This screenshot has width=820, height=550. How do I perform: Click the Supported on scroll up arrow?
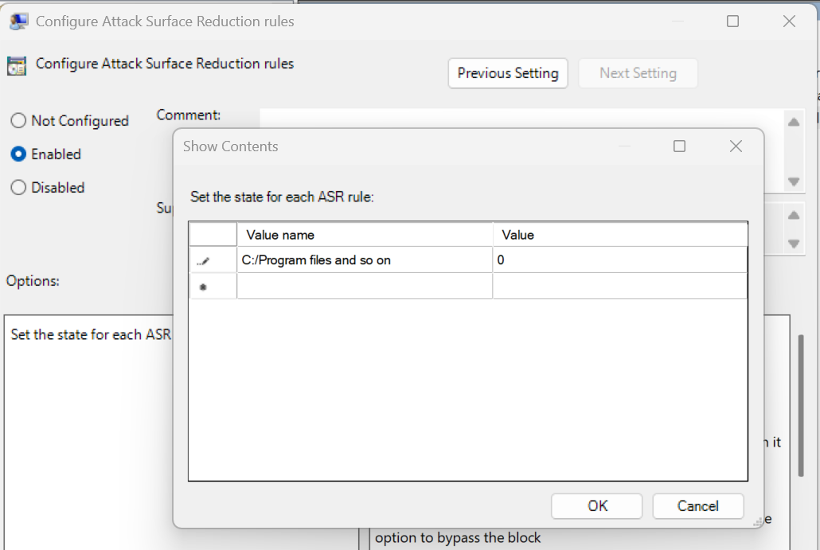click(794, 216)
